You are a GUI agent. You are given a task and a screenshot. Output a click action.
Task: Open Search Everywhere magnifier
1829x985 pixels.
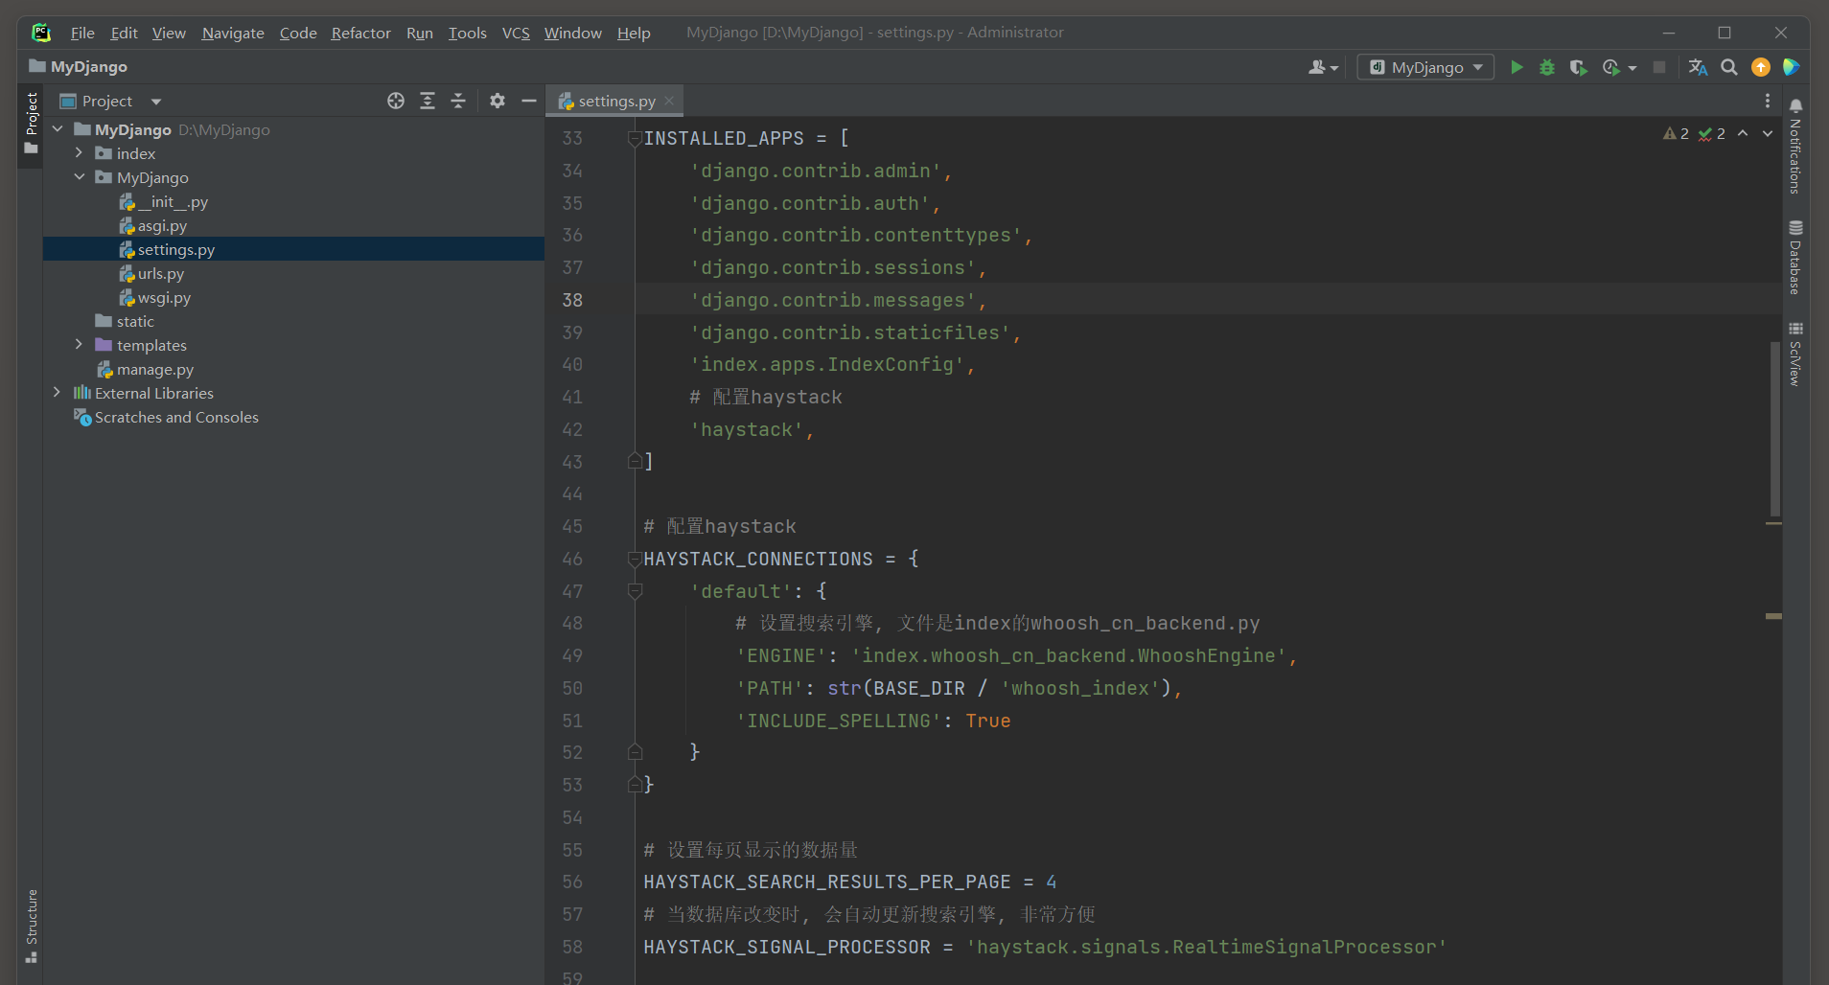[x=1729, y=67]
